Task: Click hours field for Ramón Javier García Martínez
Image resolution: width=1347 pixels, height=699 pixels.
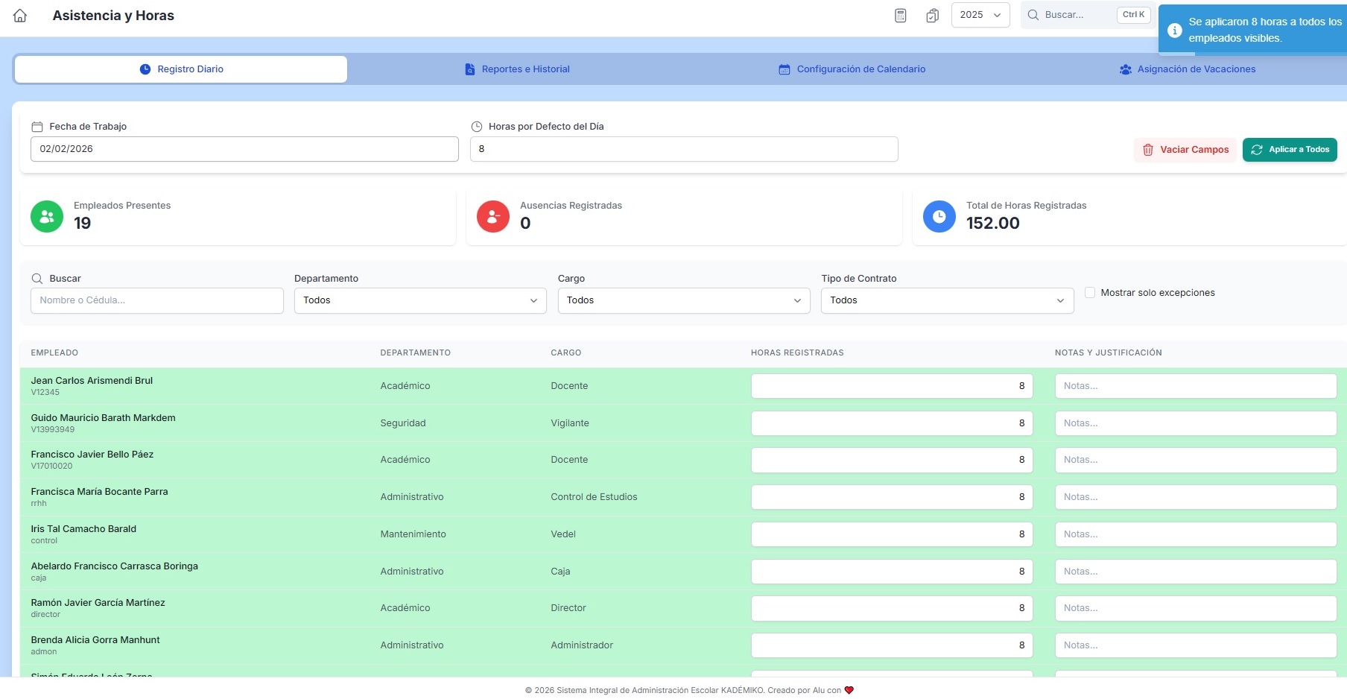Action: [892, 608]
